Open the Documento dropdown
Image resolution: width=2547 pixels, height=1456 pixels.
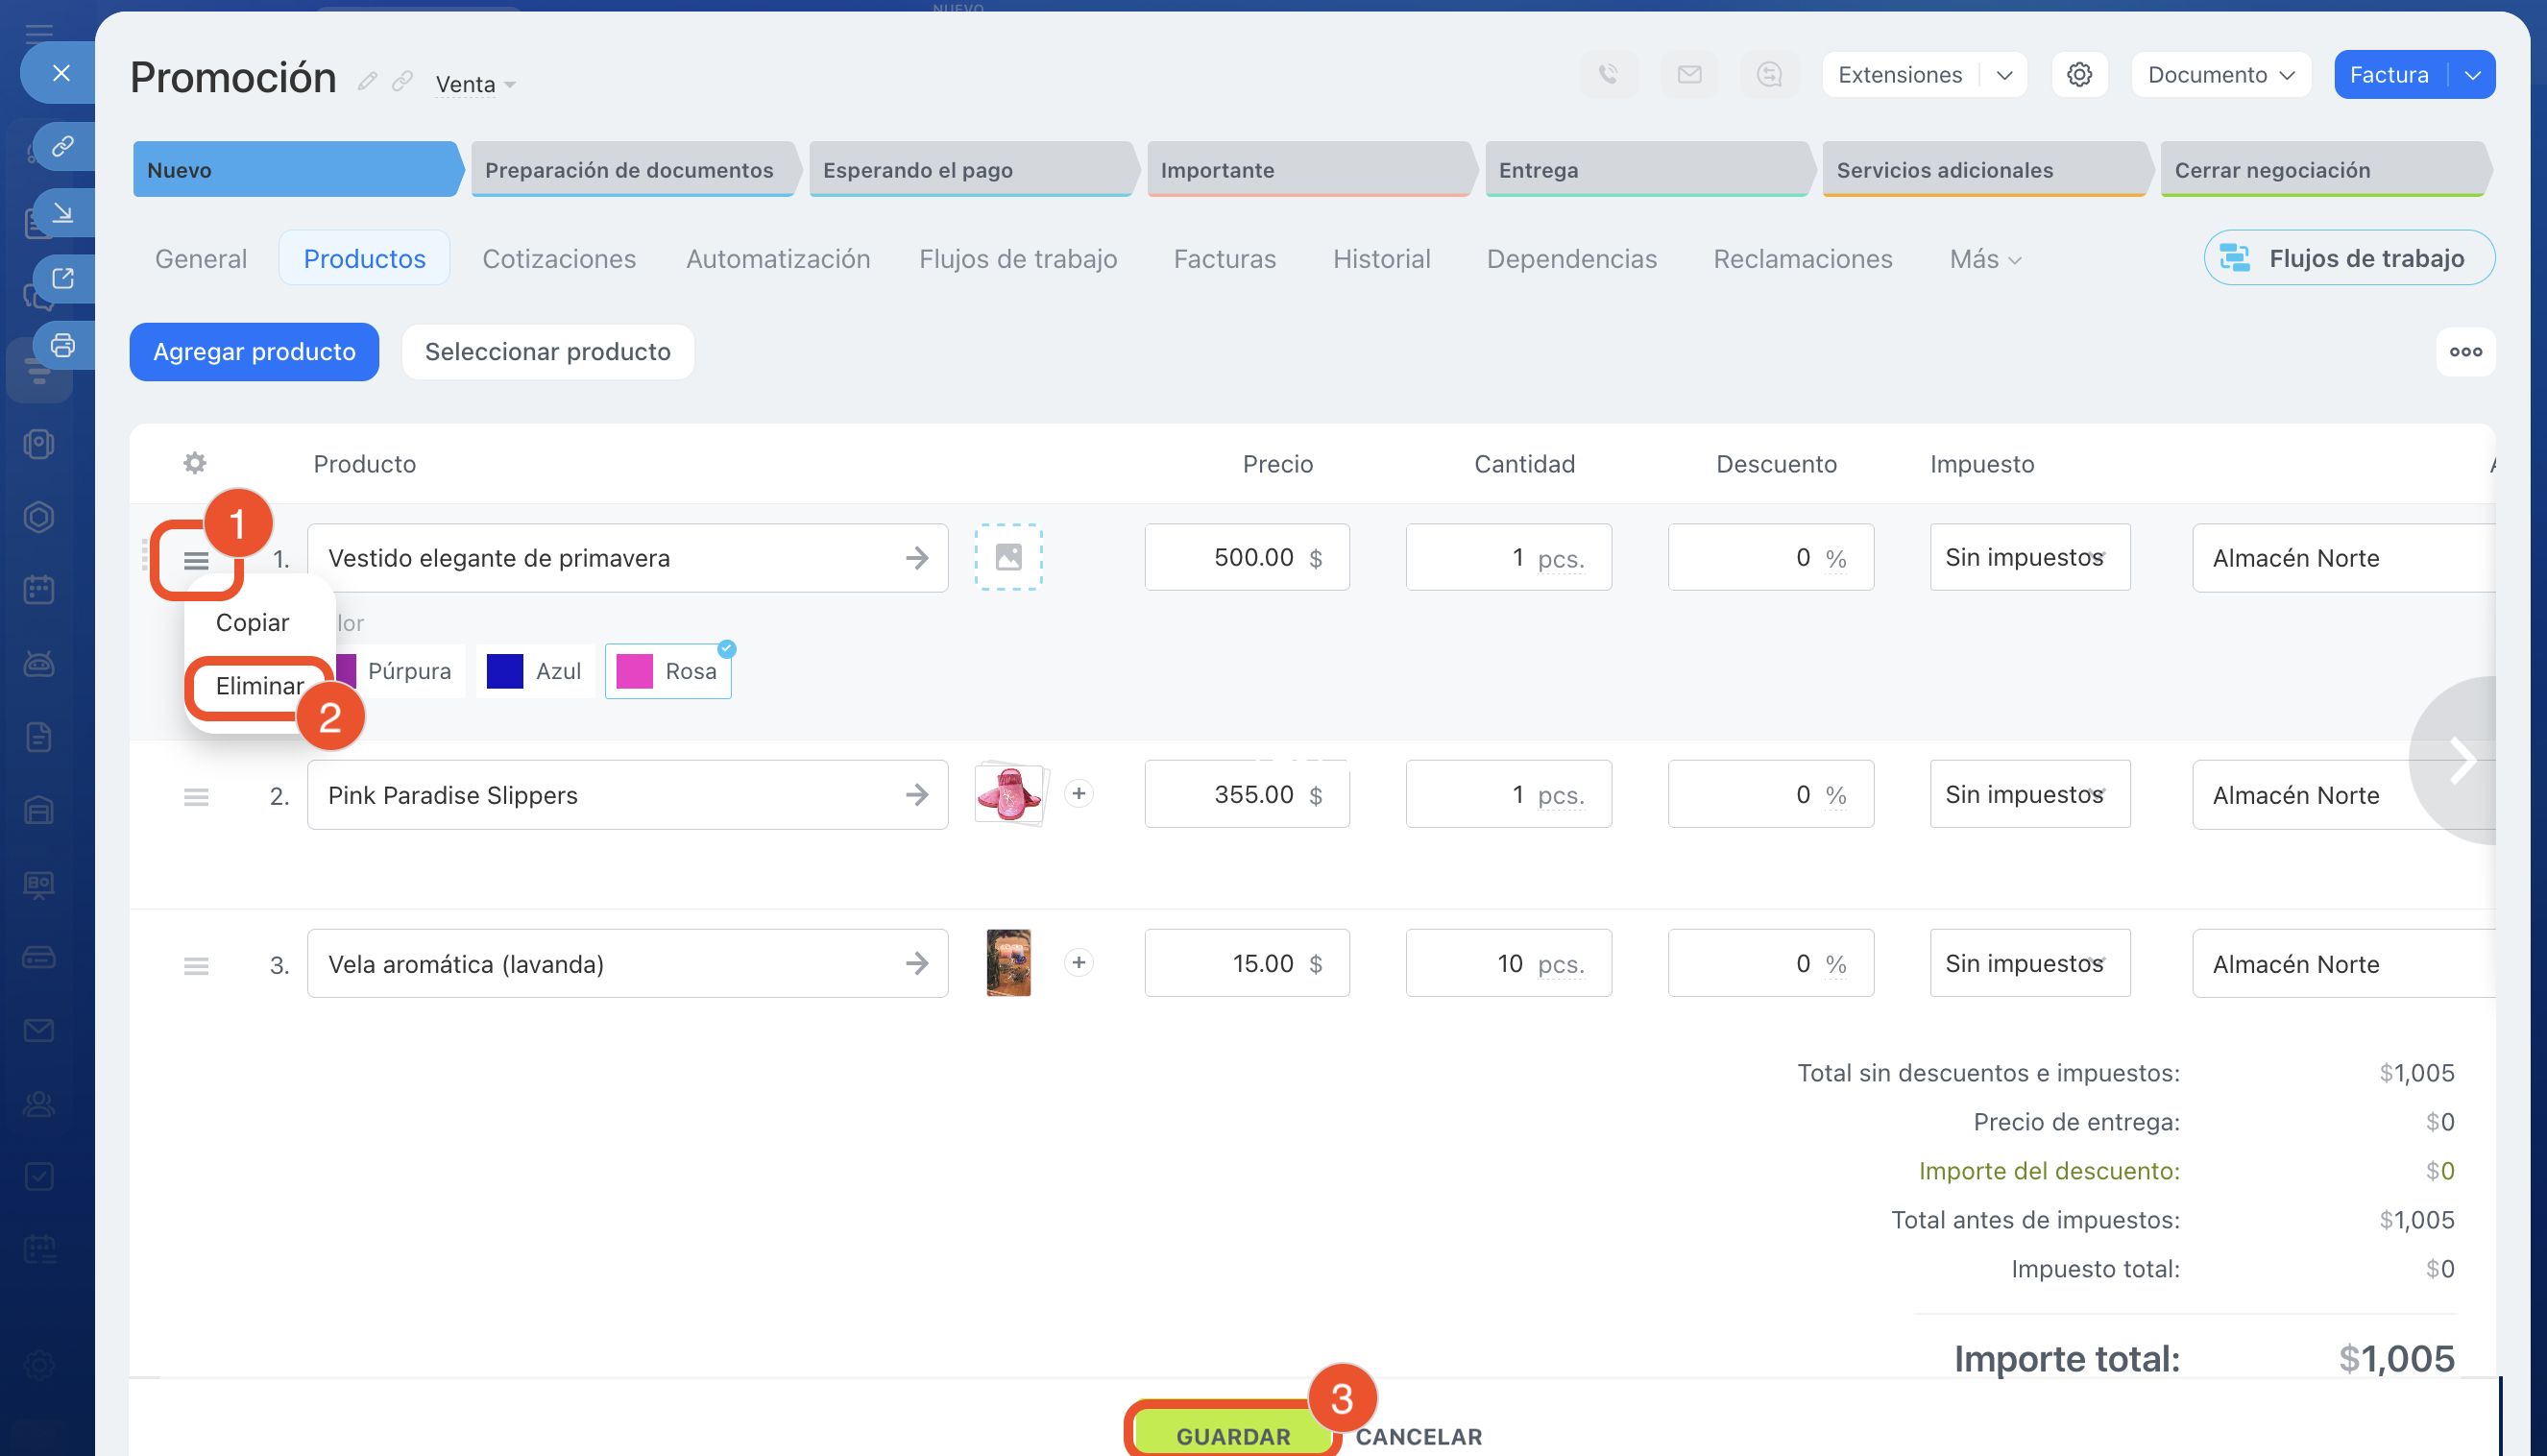(x=2220, y=75)
